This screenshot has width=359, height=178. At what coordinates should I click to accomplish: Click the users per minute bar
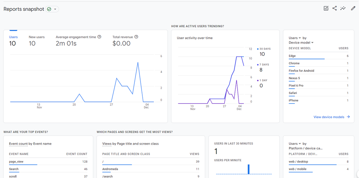click(x=248, y=169)
